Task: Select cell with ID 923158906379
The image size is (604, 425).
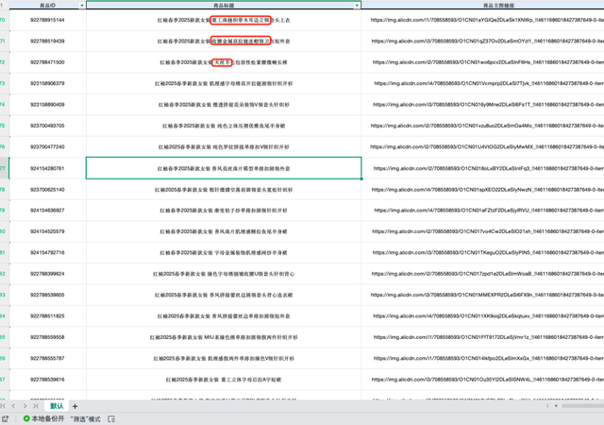Action: [47, 83]
